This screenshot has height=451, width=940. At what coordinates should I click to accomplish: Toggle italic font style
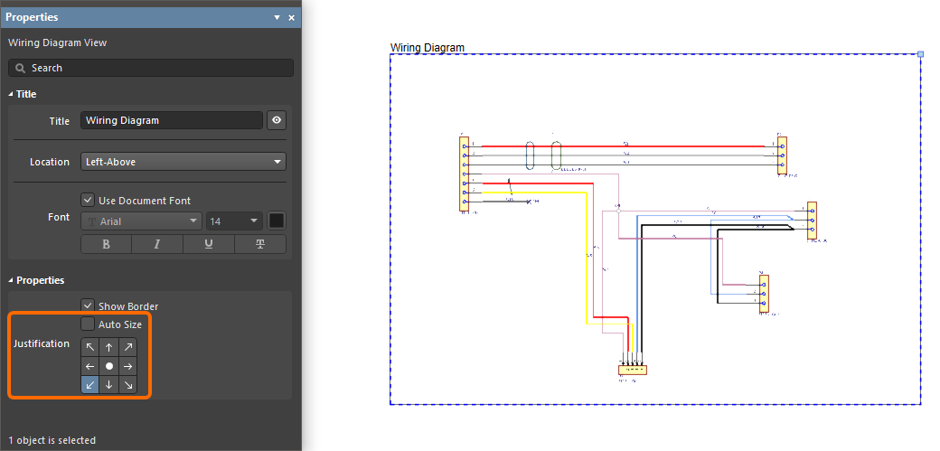pos(157,244)
